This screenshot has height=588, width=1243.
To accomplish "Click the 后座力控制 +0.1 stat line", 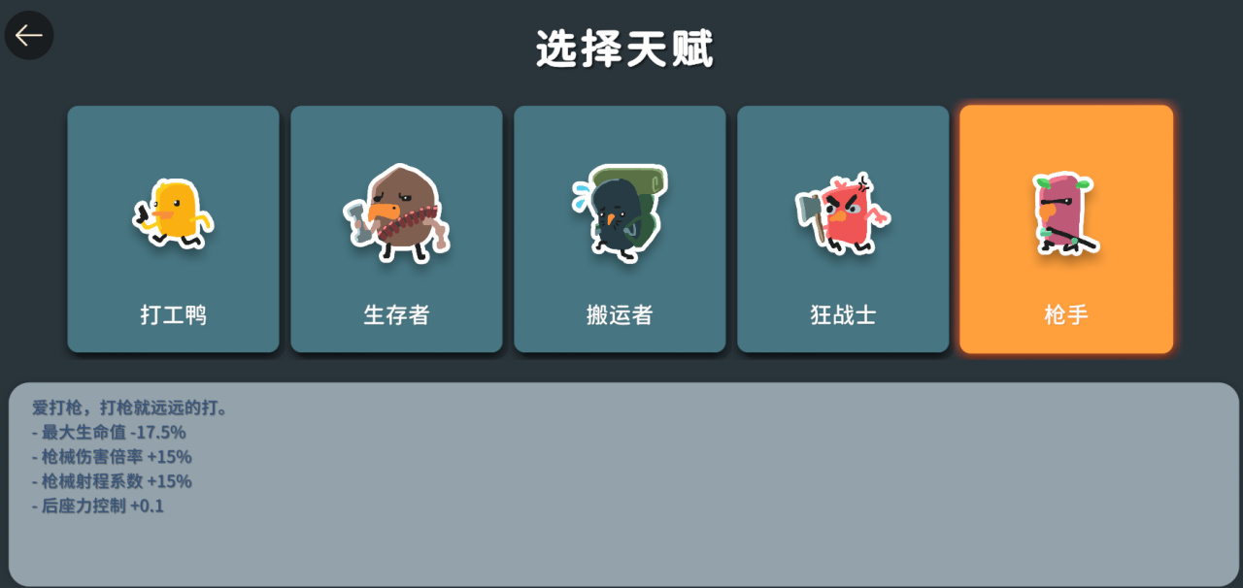I will [98, 506].
